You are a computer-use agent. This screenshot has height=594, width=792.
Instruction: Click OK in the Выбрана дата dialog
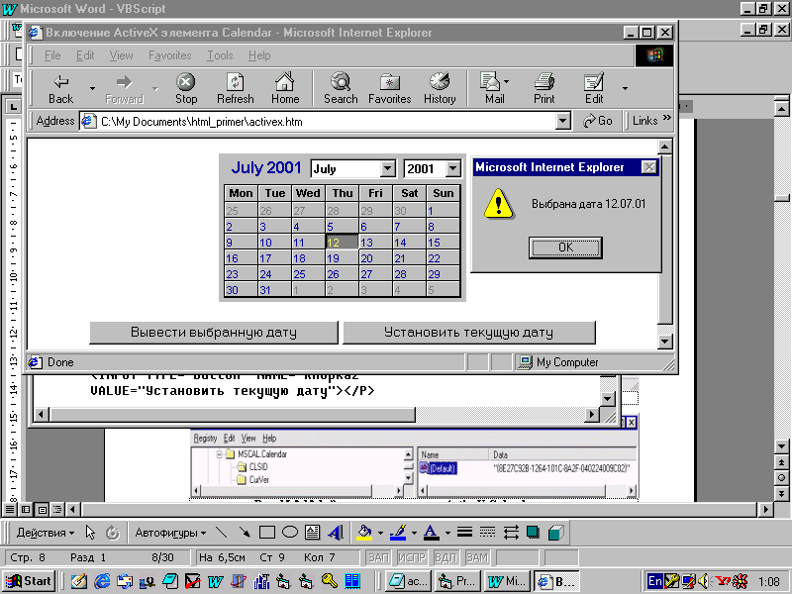tap(565, 247)
